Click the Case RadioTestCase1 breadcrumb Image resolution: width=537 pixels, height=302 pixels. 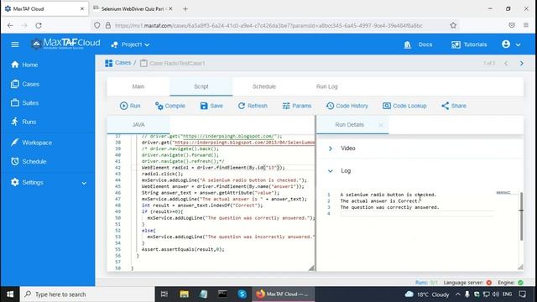[x=173, y=64]
